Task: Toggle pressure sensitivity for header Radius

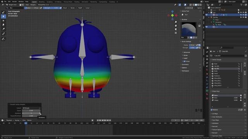Action: [x=41, y=8]
